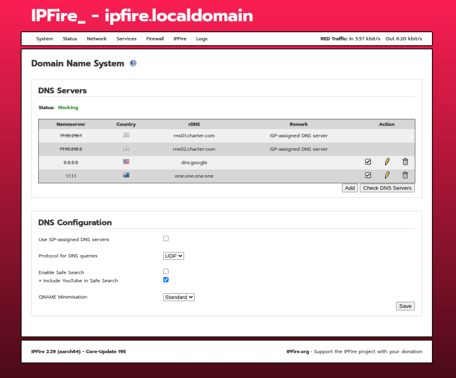Click the pencil edit icon for 1.1.1.1
Screen dimensions: 456x378
pos(387,175)
